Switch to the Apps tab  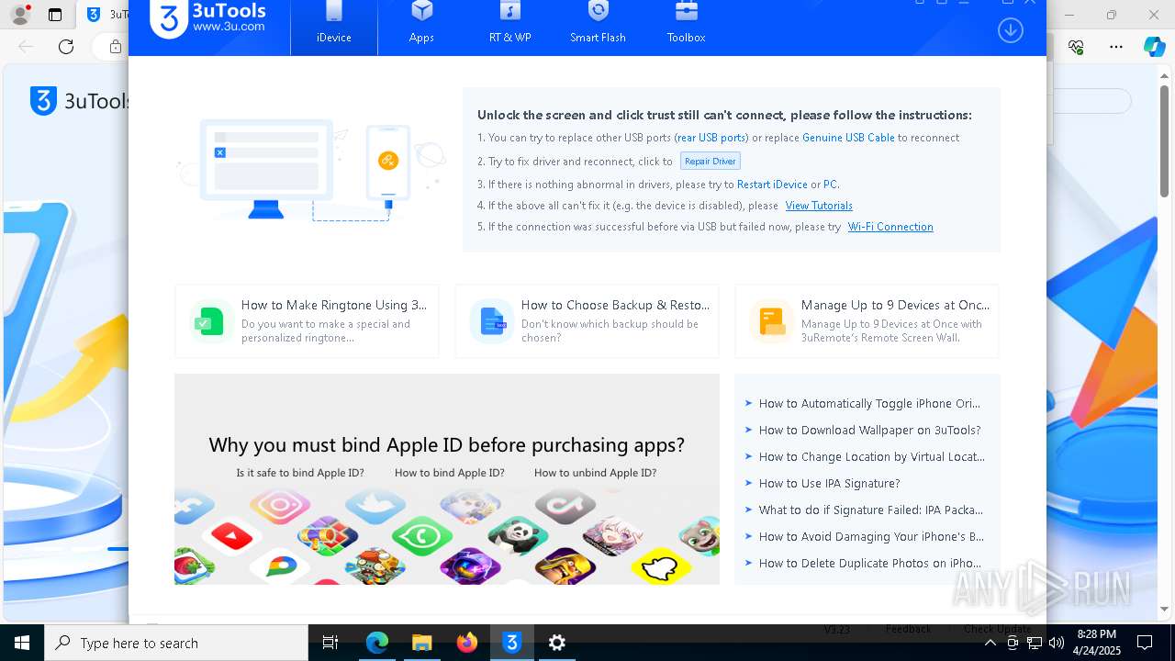point(421,26)
